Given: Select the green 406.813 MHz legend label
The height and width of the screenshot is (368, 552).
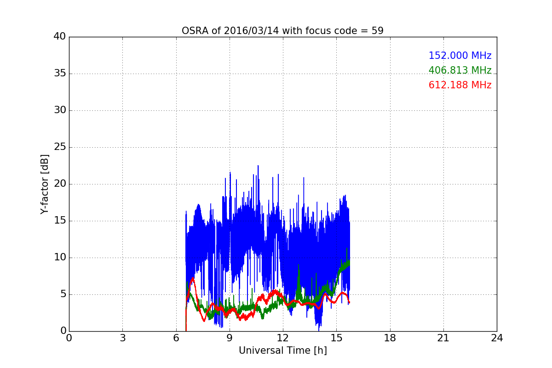Looking at the screenshot, I should pos(460,70).
